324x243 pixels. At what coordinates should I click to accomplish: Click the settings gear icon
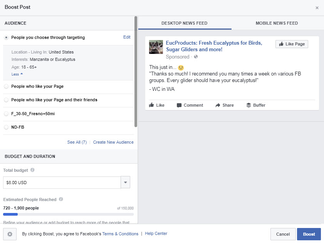click(10, 234)
